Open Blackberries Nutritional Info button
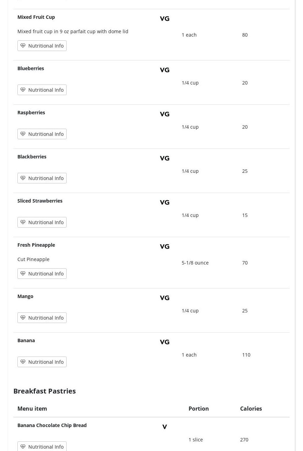Screen dimensions: 303x451 click(x=42, y=178)
